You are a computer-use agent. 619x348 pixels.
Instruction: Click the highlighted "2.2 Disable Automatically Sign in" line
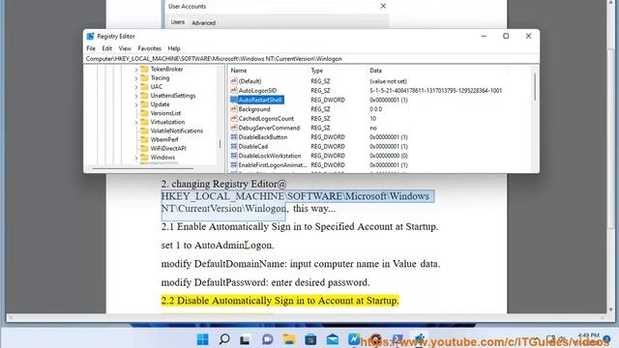(x=280, y=301)
